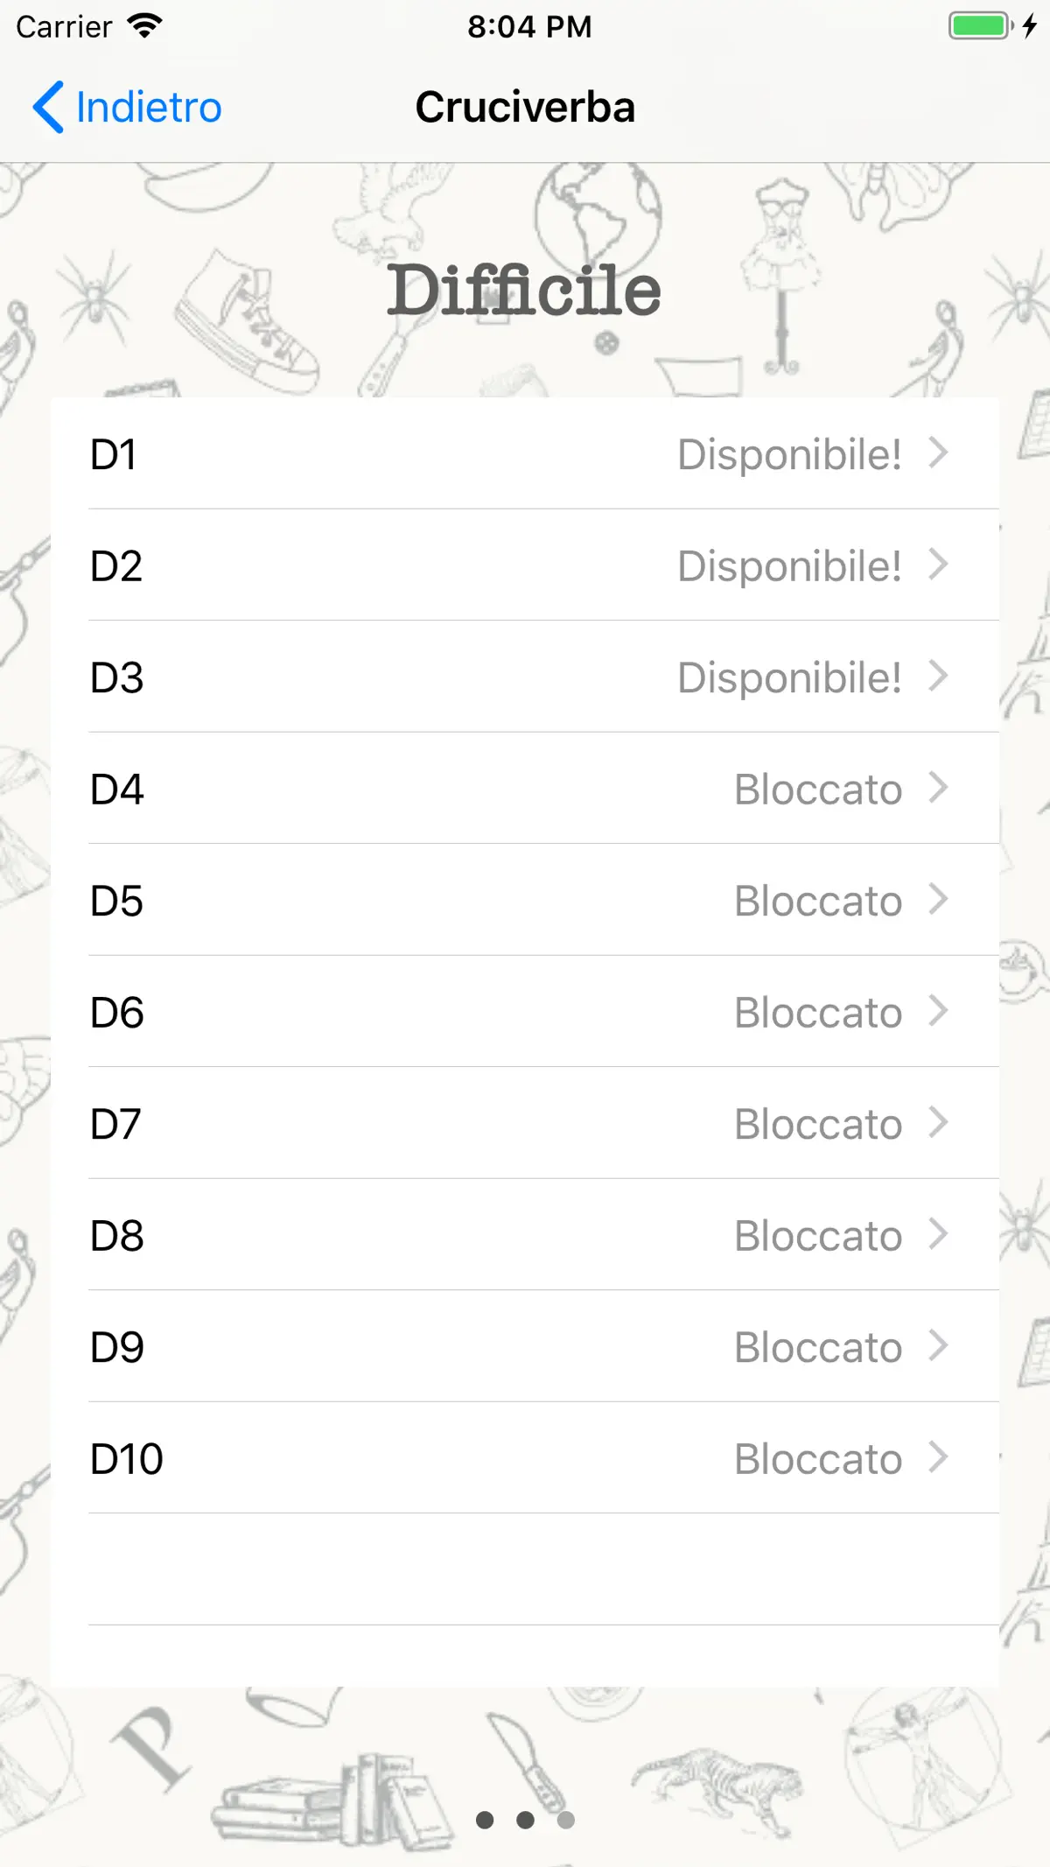Click the D8 row arrow icon
This screenshot has height=1867, width=1050.
(938, 1234)
